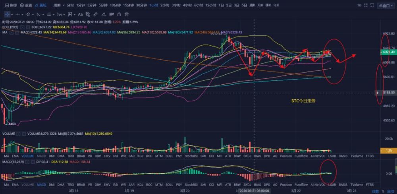The height and width of the screenshot is (194, 397).
Task: Select the 年K timeframe
Action: (x=276, y=5)
